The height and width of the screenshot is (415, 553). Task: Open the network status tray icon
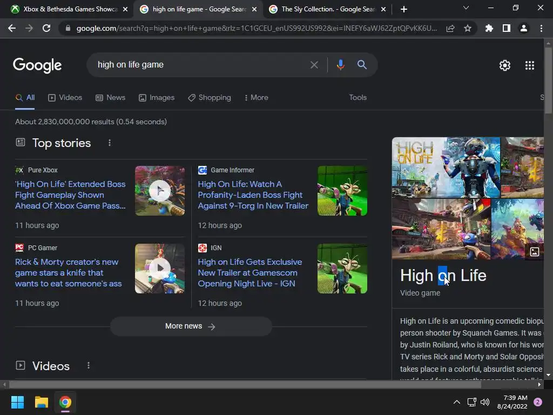pyautogui.click(x=471, y=402)
